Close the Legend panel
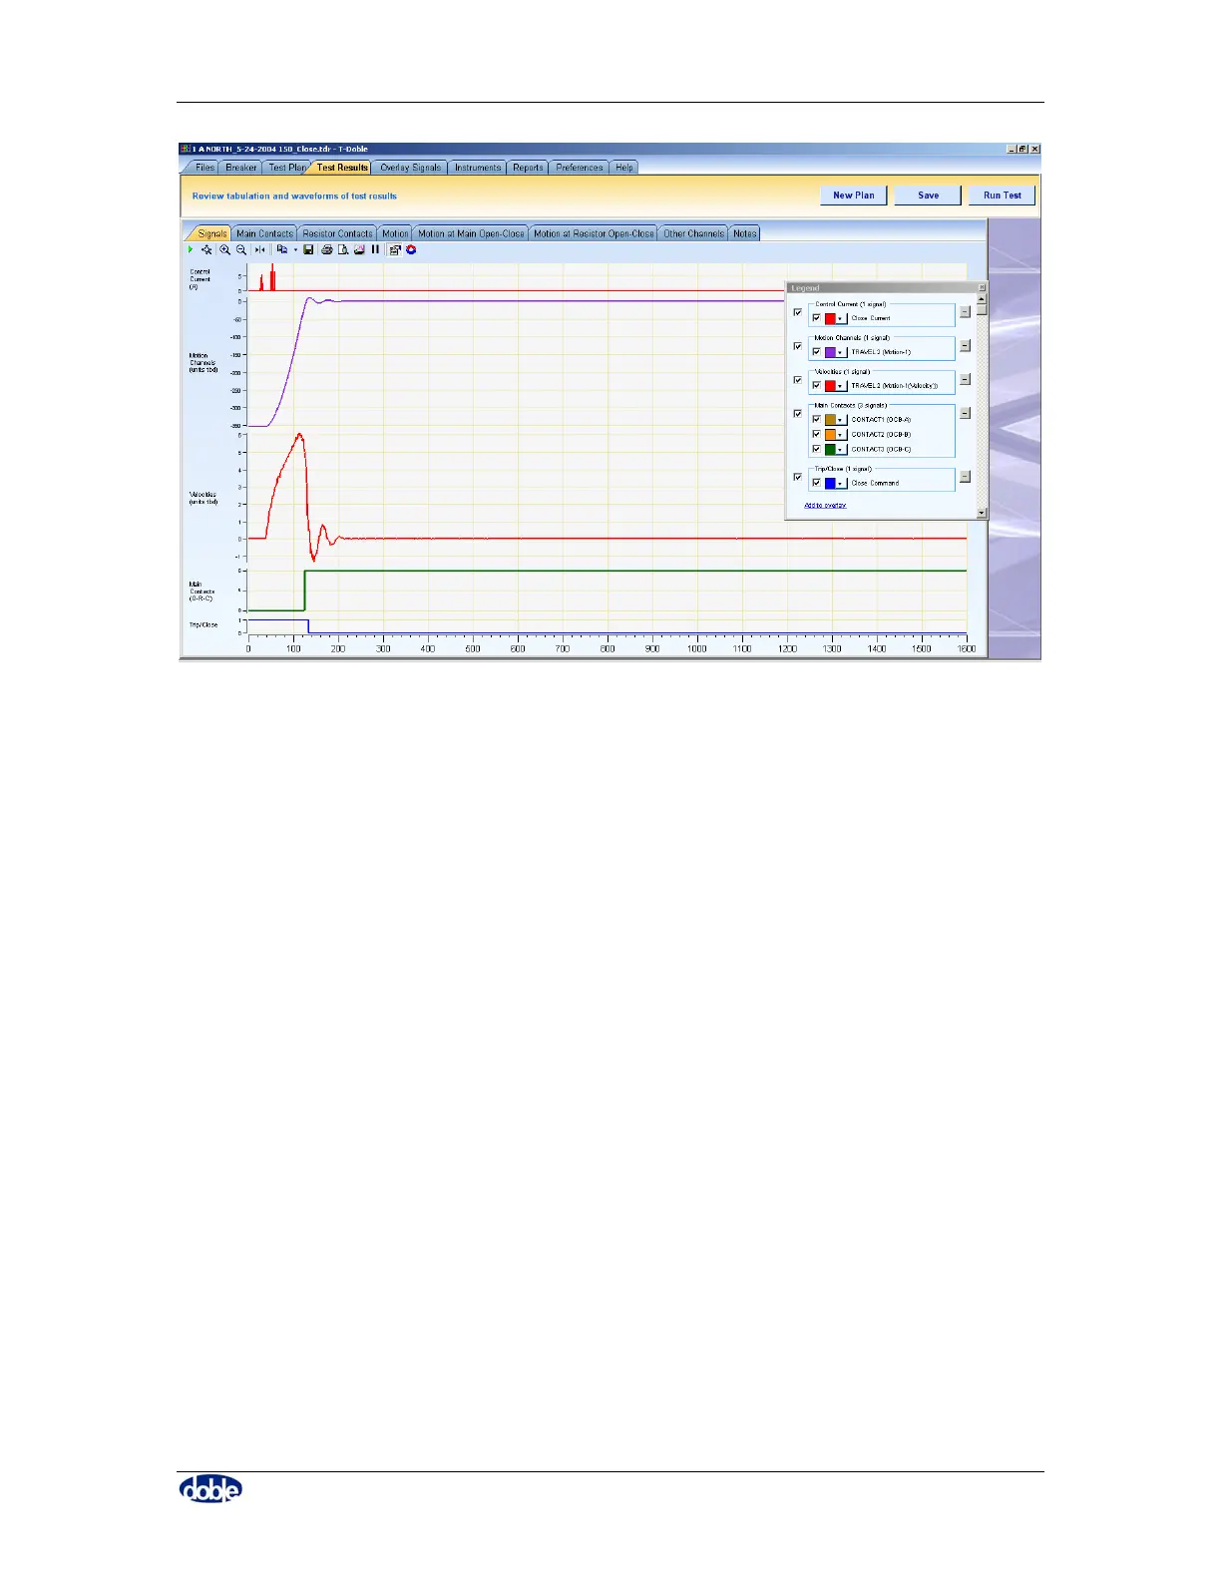1221x1580 pixels. pyautogui.click(x=982, y=287)
